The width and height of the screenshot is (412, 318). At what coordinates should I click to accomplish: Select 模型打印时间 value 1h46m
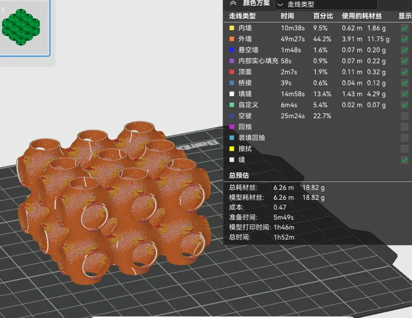284,228
